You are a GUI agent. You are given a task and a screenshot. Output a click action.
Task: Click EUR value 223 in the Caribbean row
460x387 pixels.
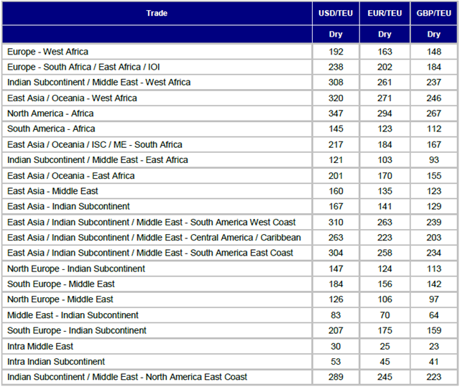tap(385, 238)
